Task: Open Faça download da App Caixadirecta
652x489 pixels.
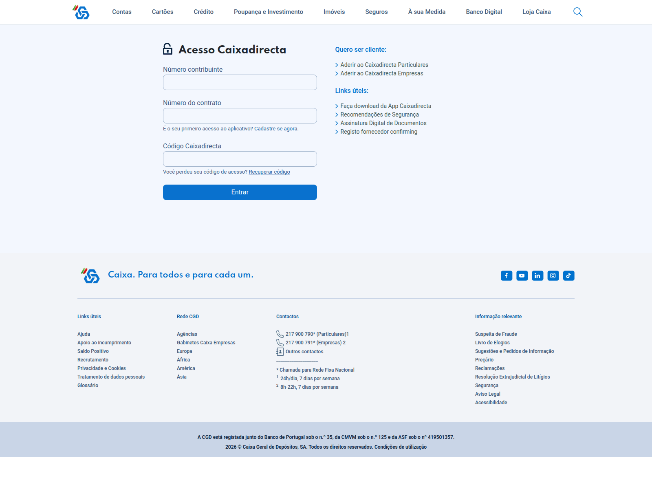Action: click(385, 106)
